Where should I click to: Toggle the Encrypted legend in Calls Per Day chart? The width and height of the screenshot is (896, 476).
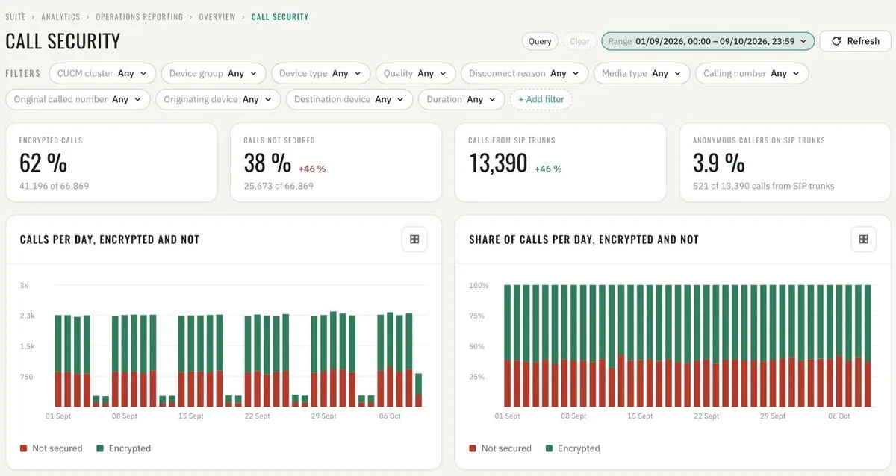click(124, 448)
